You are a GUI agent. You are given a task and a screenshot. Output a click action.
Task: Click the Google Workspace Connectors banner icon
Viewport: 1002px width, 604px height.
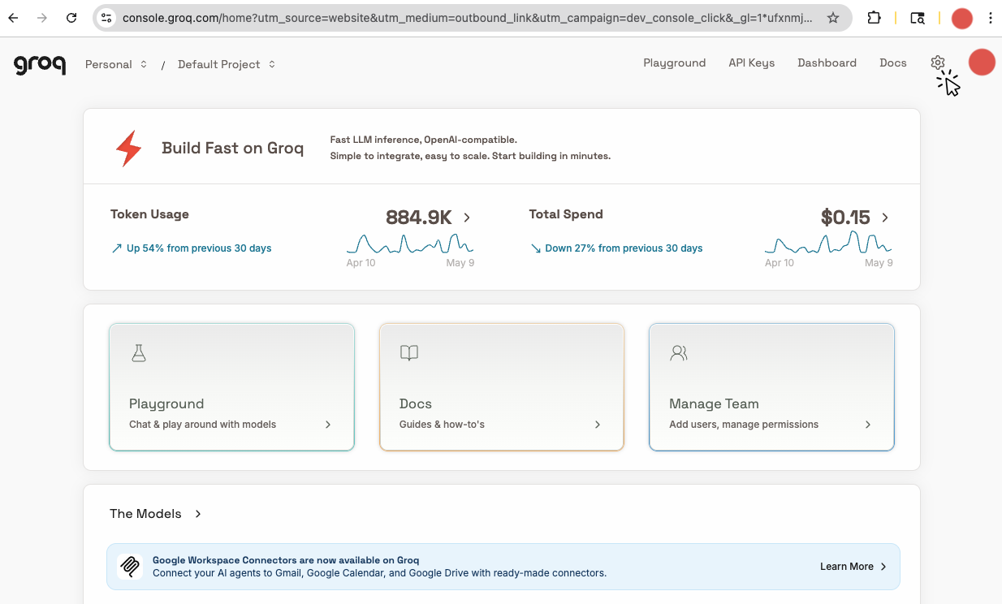[x=130, y=567]
